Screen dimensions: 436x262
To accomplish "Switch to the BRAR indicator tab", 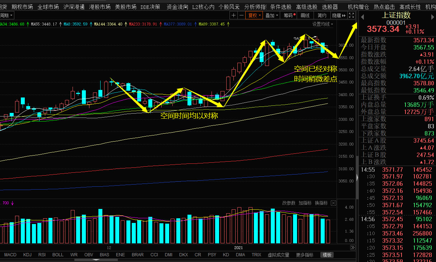I will tap(138, 255).
